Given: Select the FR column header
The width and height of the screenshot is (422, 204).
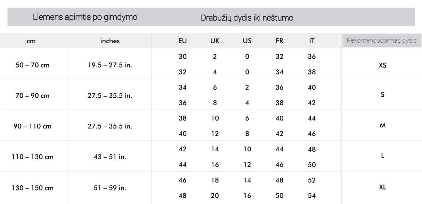Looking at the screenshot, I should coord(279,41).
